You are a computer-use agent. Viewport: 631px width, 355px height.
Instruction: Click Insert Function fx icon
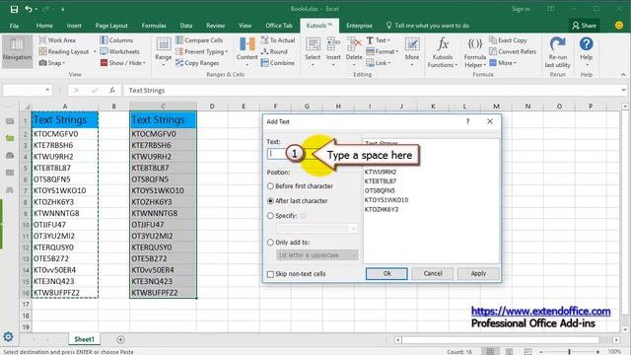coord(112,90)
